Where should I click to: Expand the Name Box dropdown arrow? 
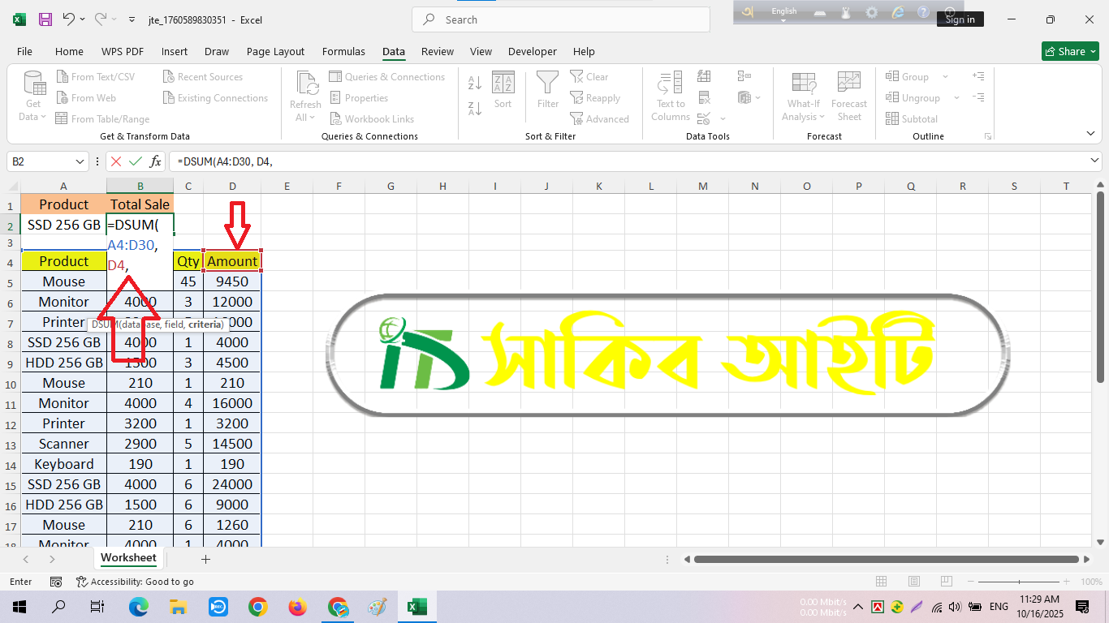tap(80, 161)
